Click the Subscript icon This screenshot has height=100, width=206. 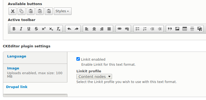pos(51,29)
